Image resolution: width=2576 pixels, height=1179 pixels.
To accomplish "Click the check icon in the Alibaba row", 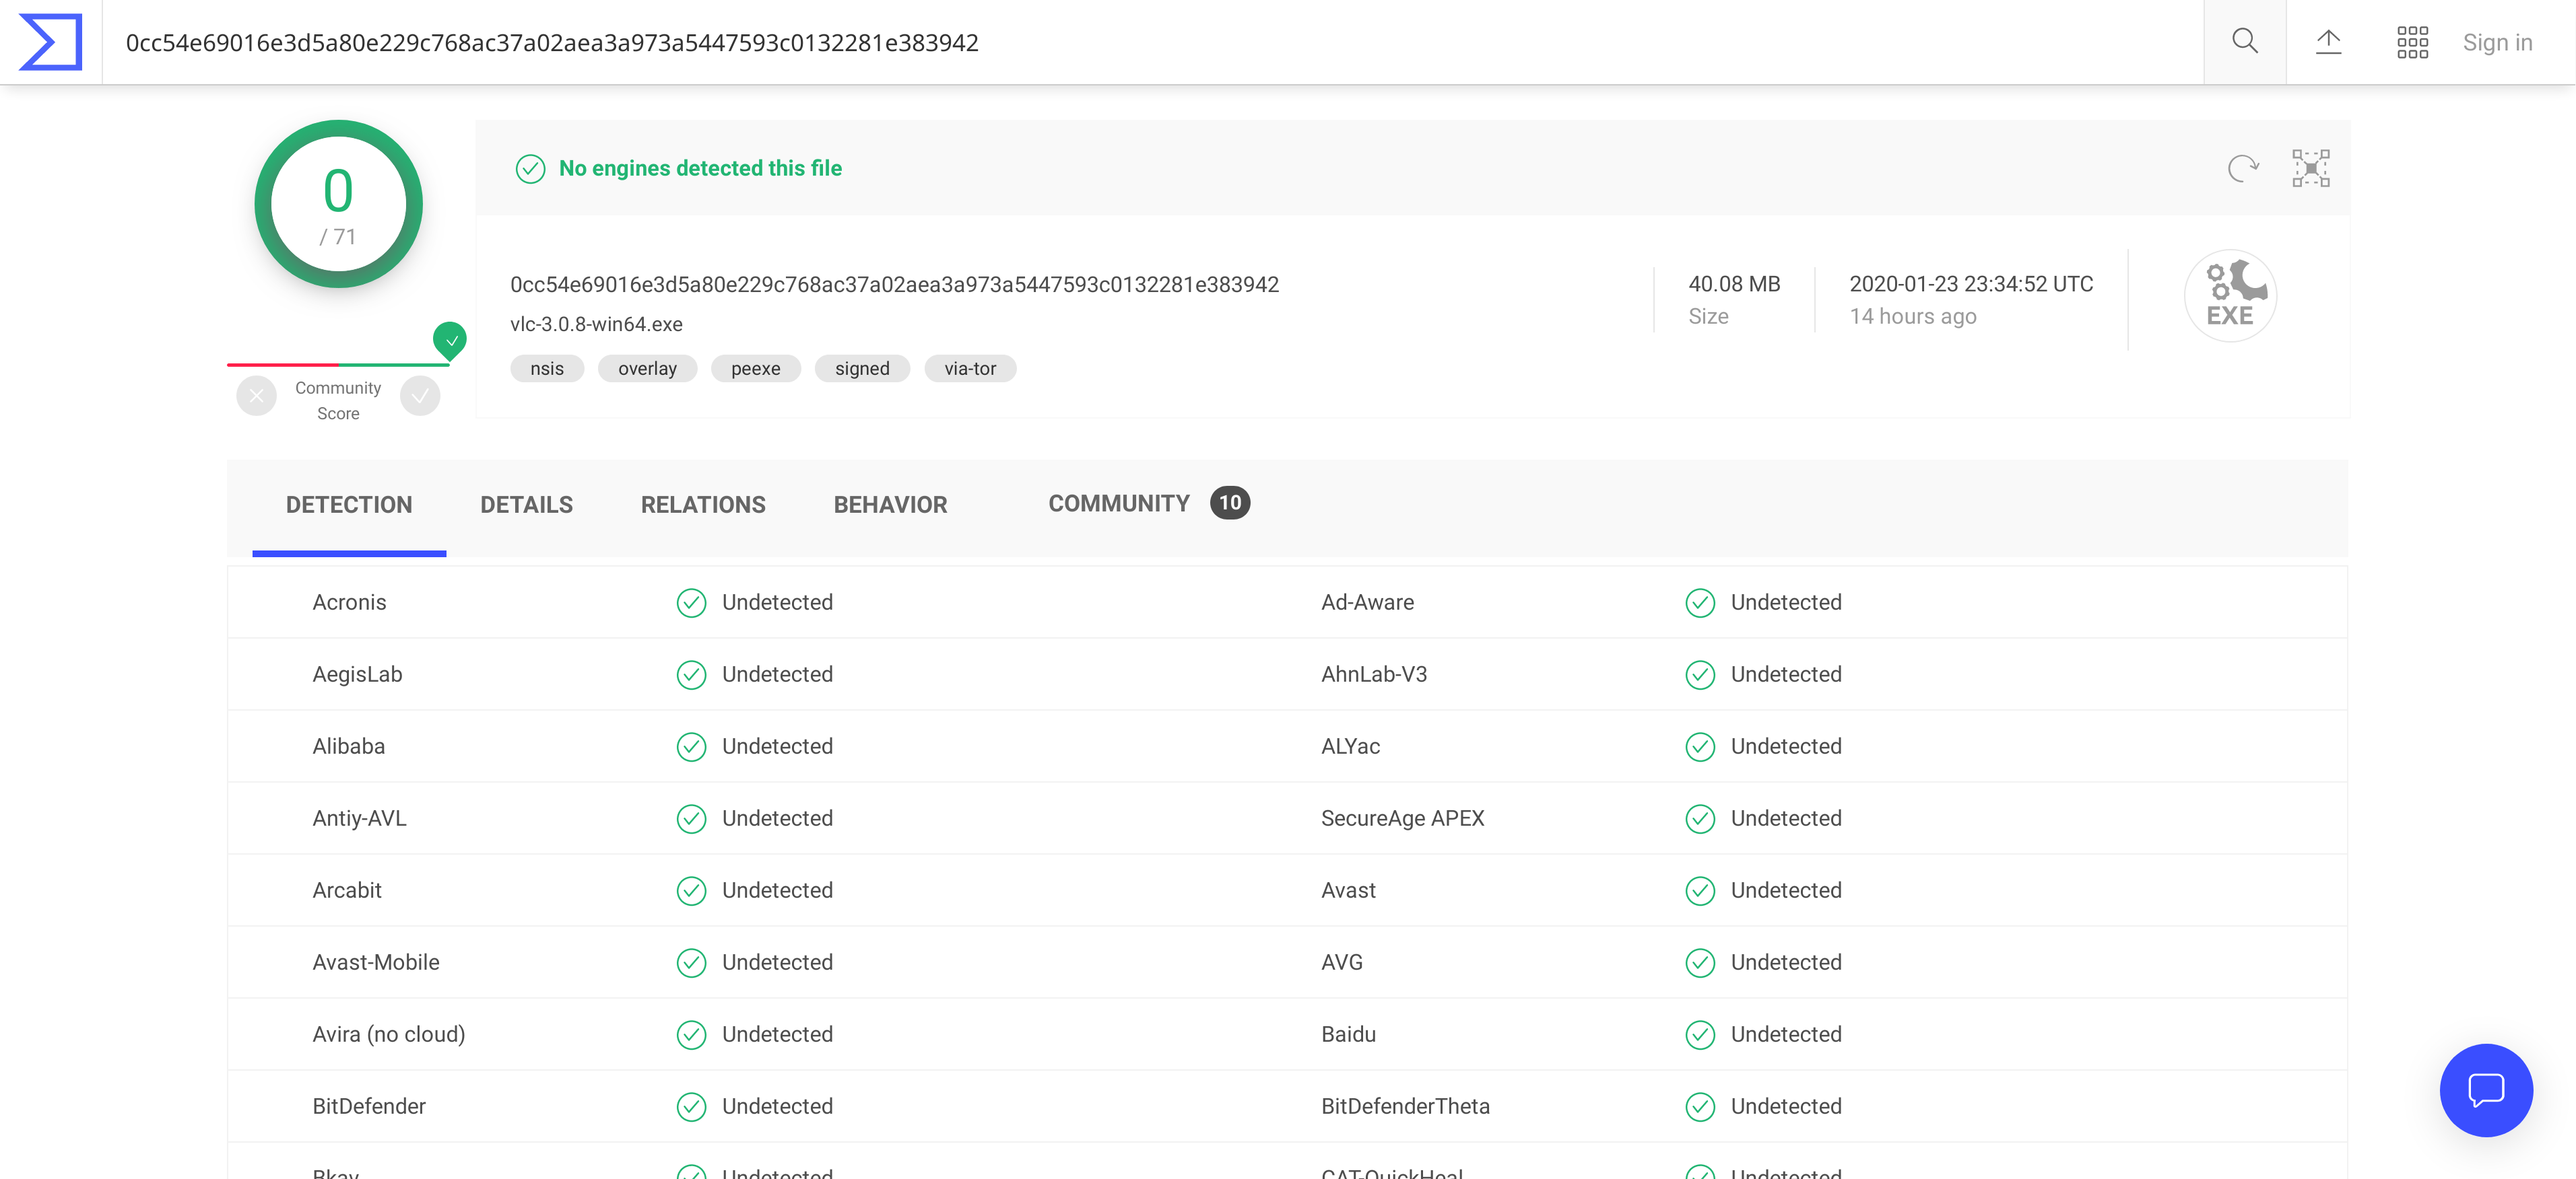I will click(691, 748).
